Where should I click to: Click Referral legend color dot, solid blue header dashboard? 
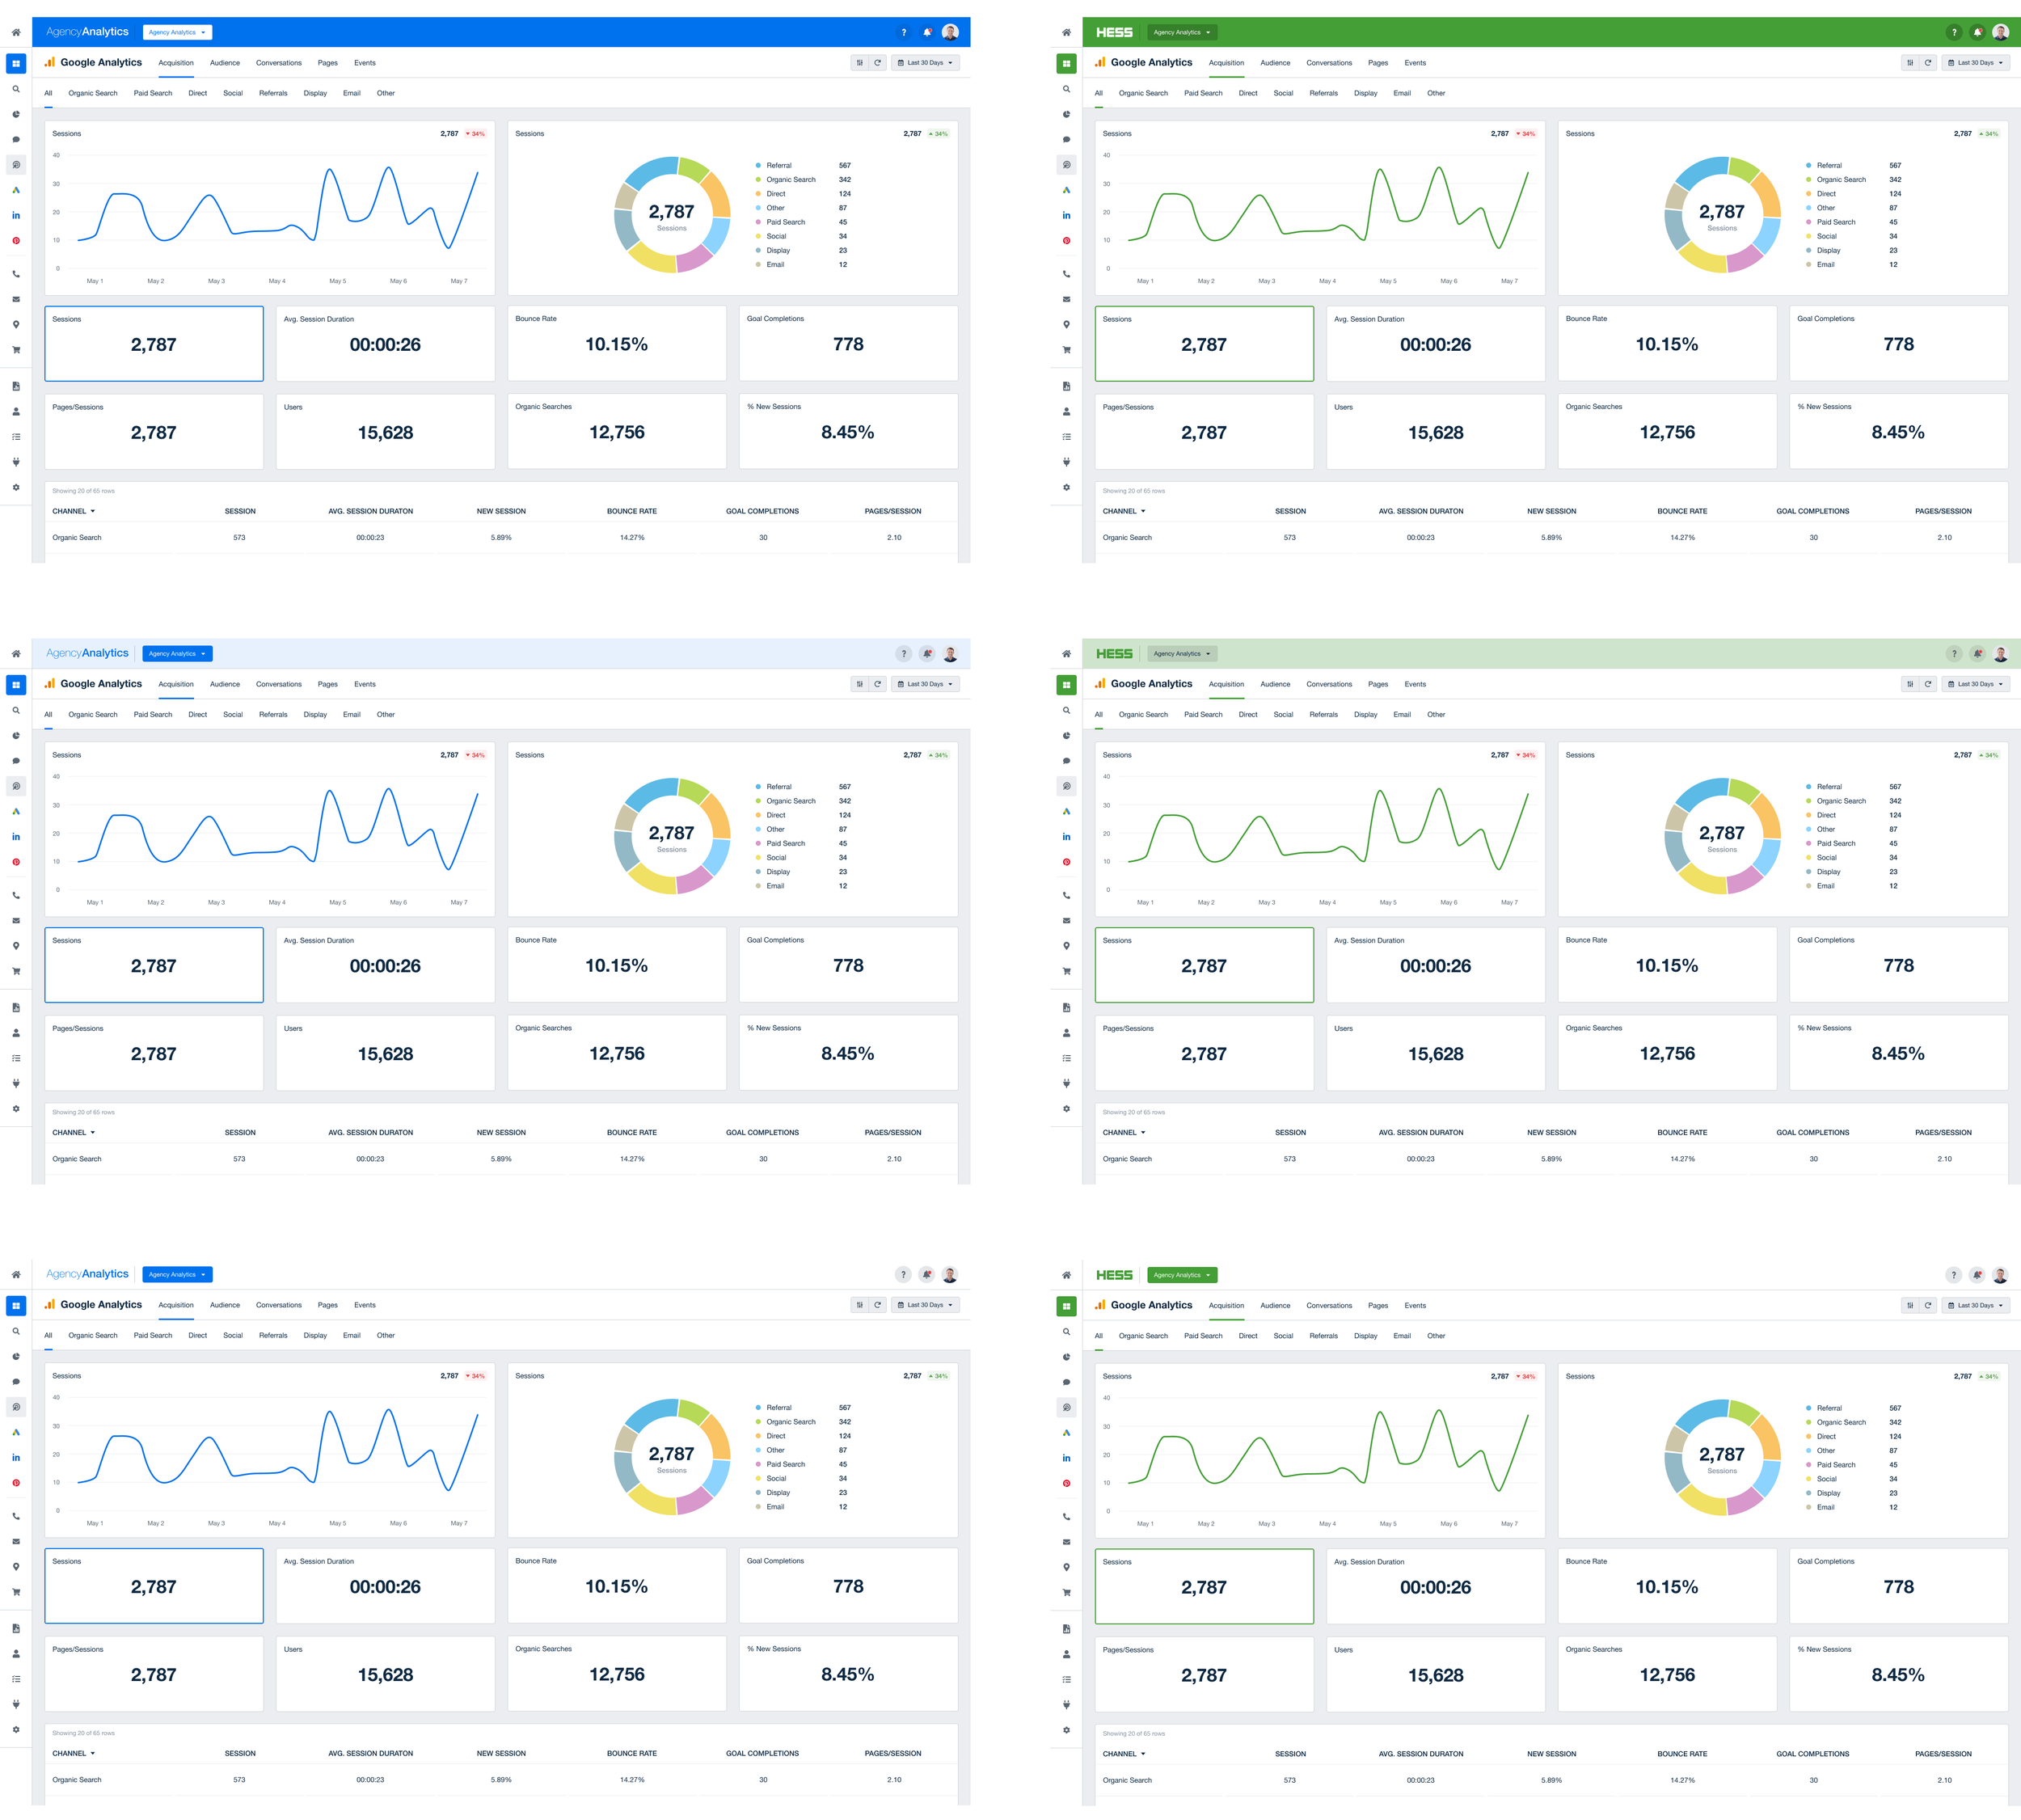pyautogui.click(x=758, y=166)
